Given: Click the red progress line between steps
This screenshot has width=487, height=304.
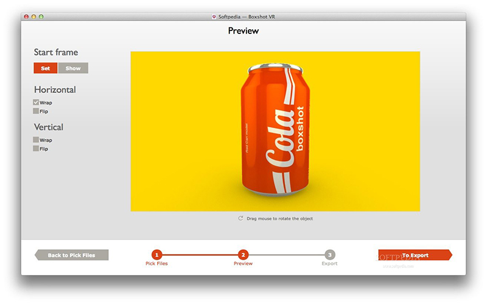Looking at the screenshot, I should click(x=200, y=255).
